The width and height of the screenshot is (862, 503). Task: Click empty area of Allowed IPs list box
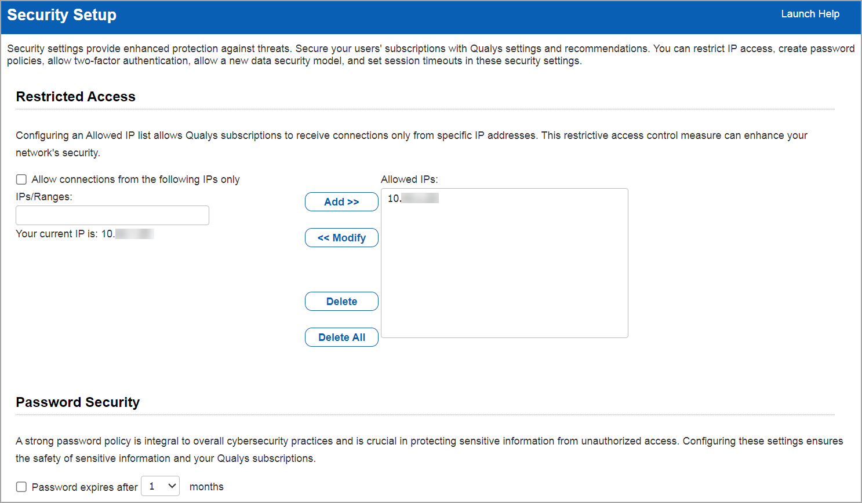tap(504, 272)
